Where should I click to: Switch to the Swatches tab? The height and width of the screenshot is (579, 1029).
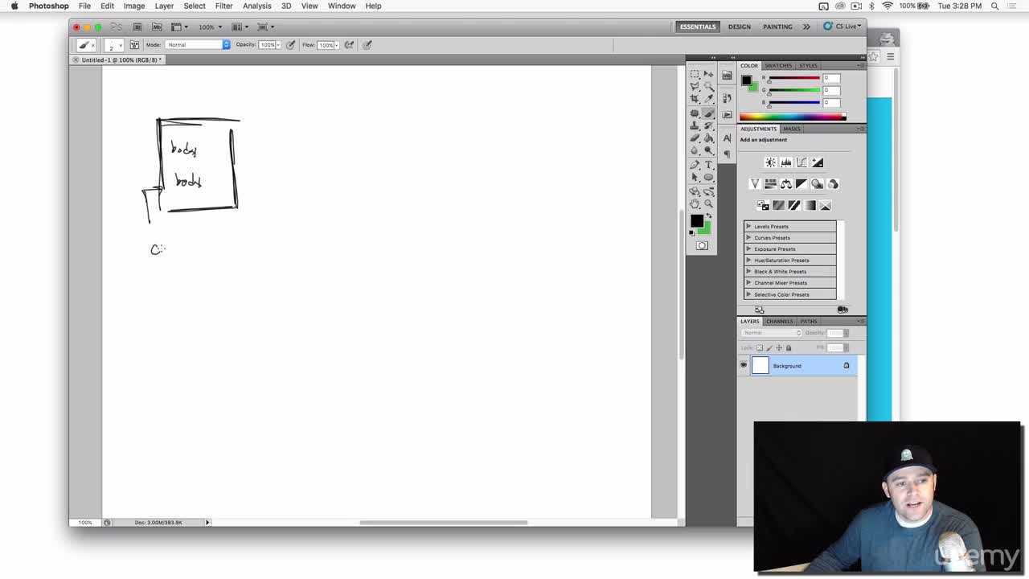point(777,65)
